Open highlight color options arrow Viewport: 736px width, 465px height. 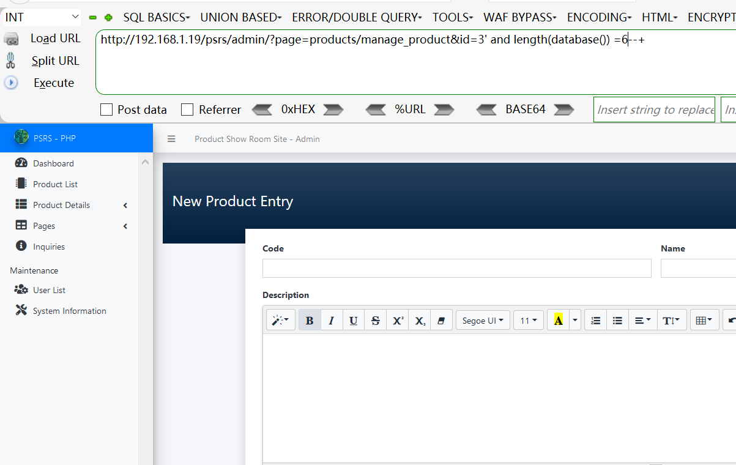575,320
